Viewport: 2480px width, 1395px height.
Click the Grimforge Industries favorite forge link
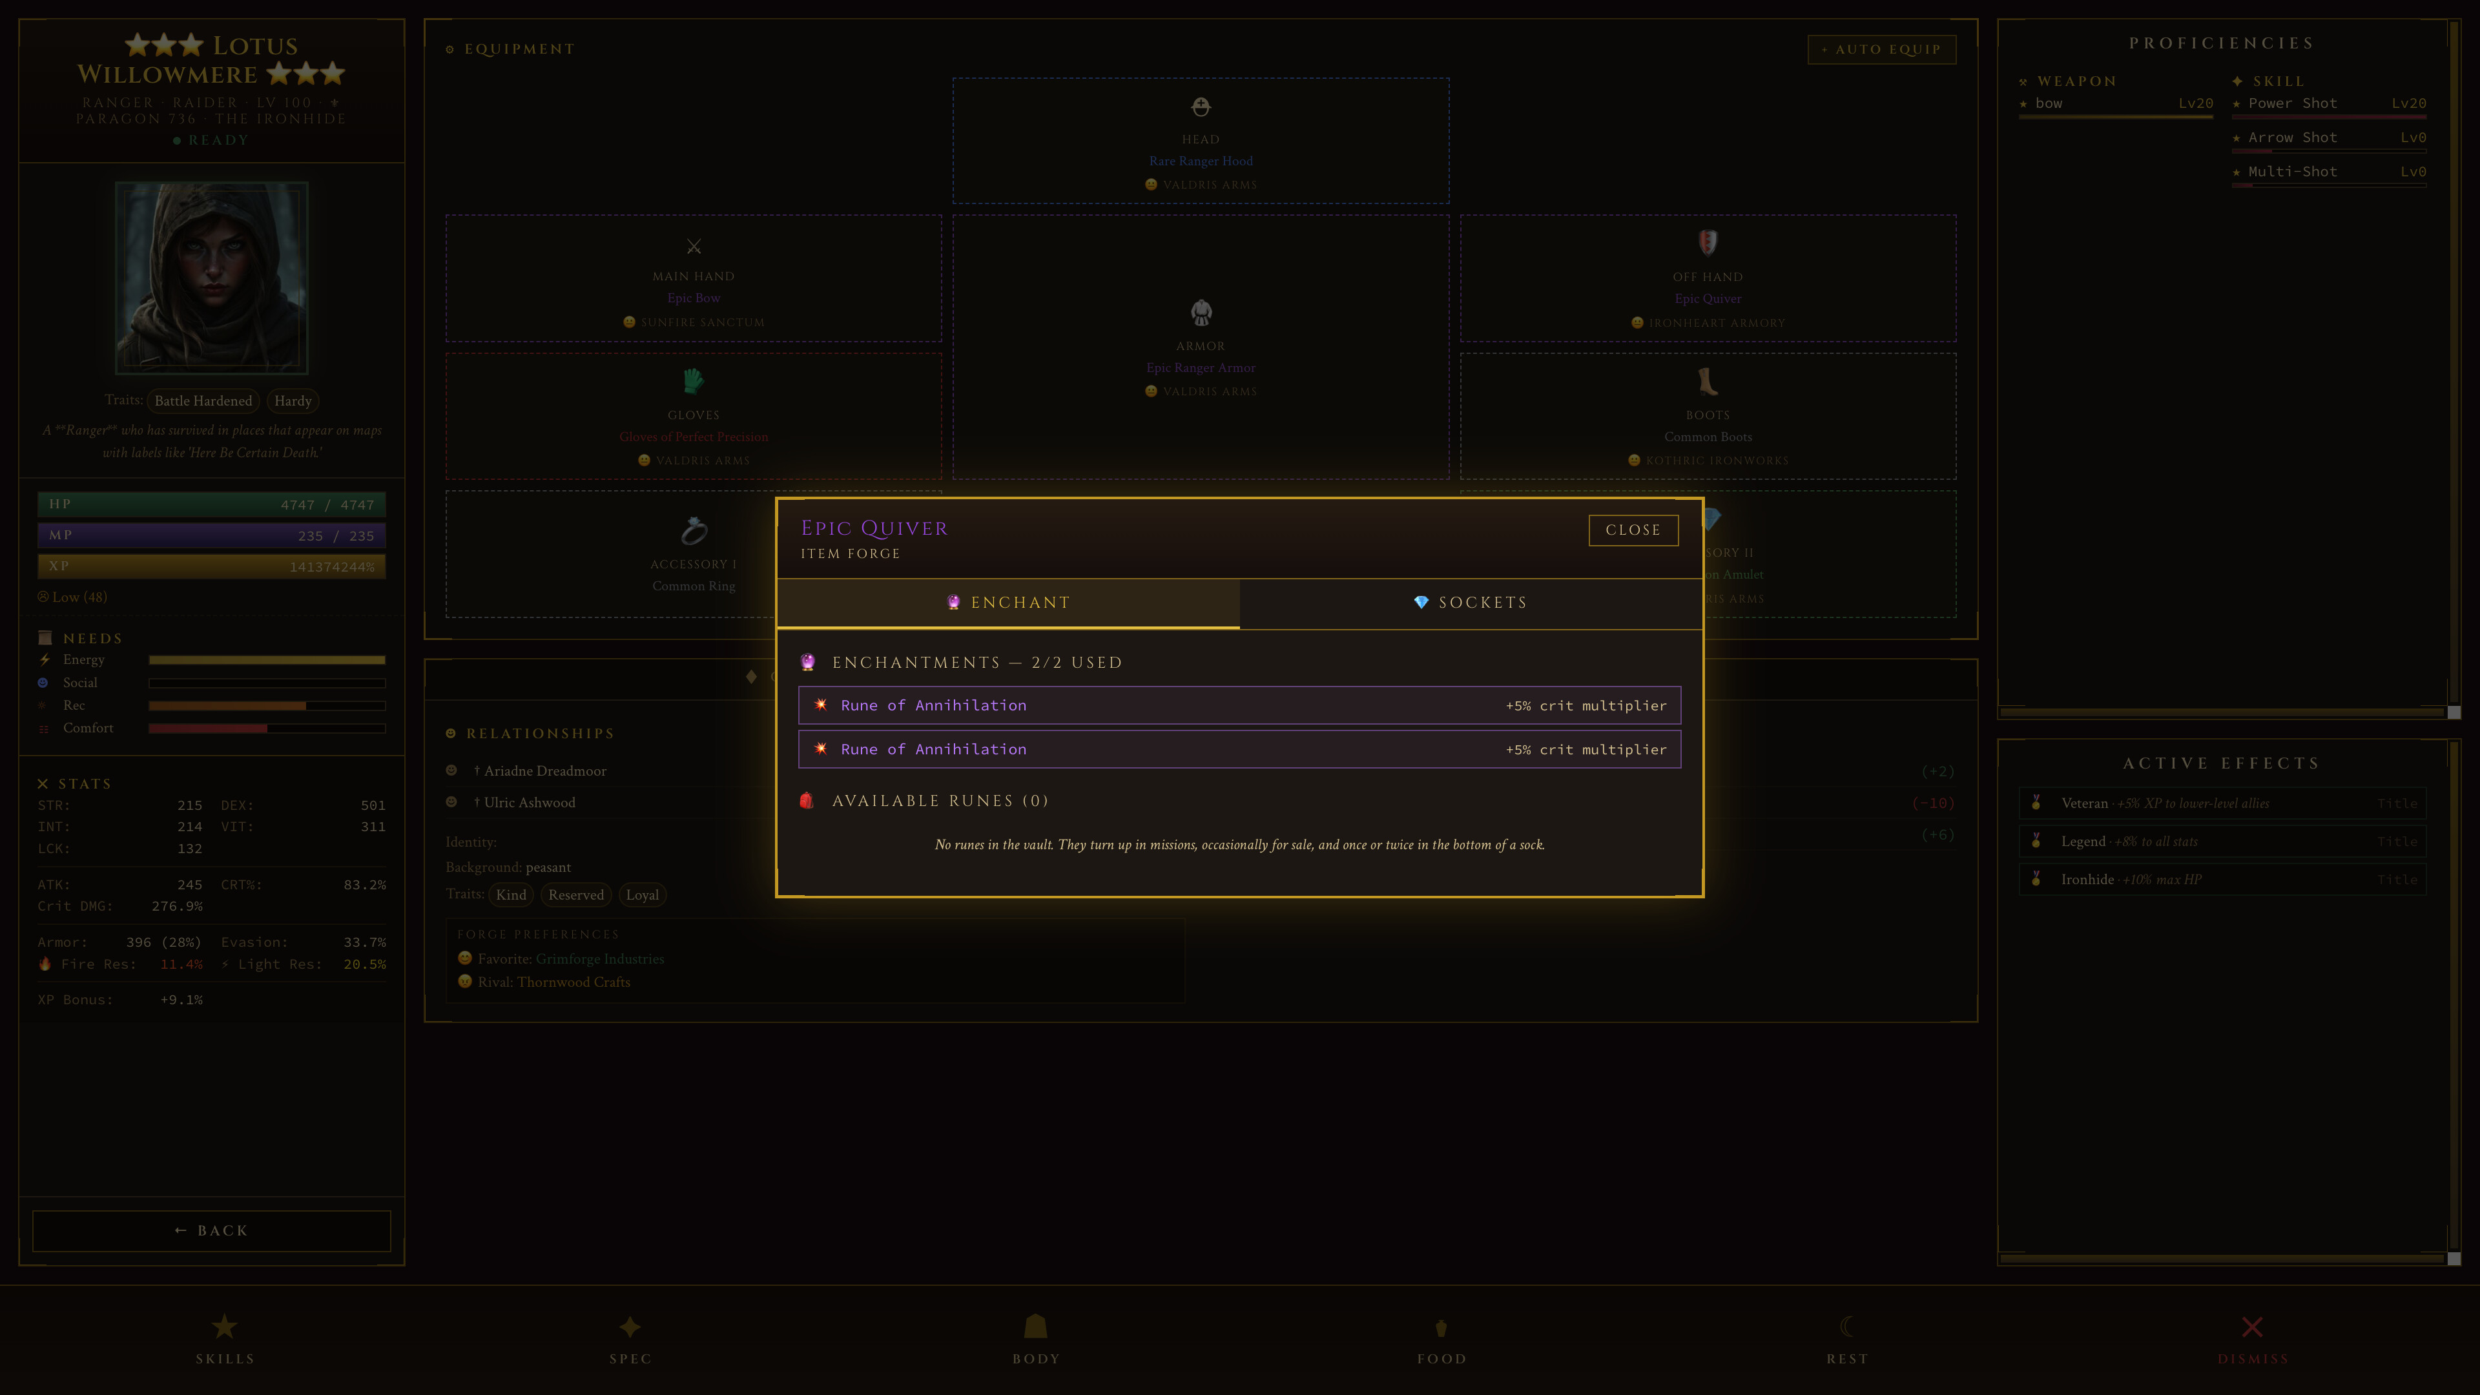click(600, 959)
